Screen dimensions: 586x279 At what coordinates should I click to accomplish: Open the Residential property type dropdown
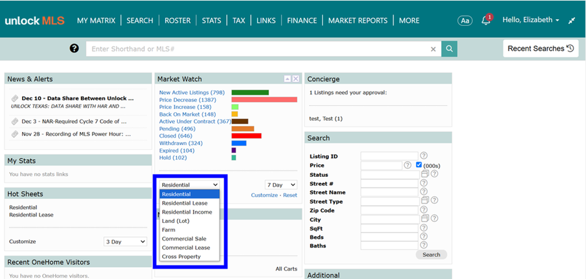(x=190, y=185)
